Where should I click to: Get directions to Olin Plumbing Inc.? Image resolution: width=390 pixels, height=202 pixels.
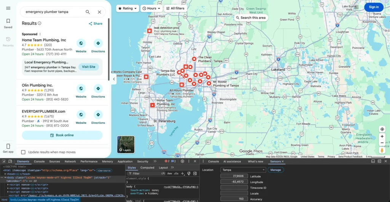coord(98,88)
